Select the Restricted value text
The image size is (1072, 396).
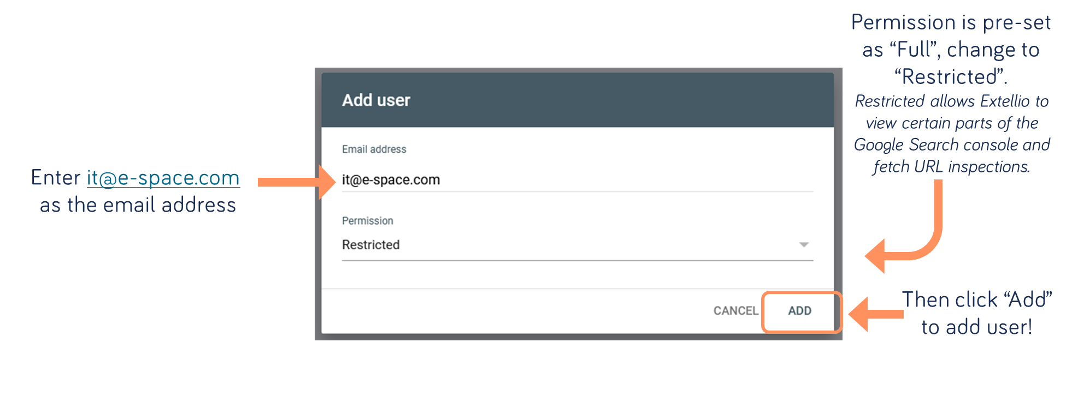point(370,245)
